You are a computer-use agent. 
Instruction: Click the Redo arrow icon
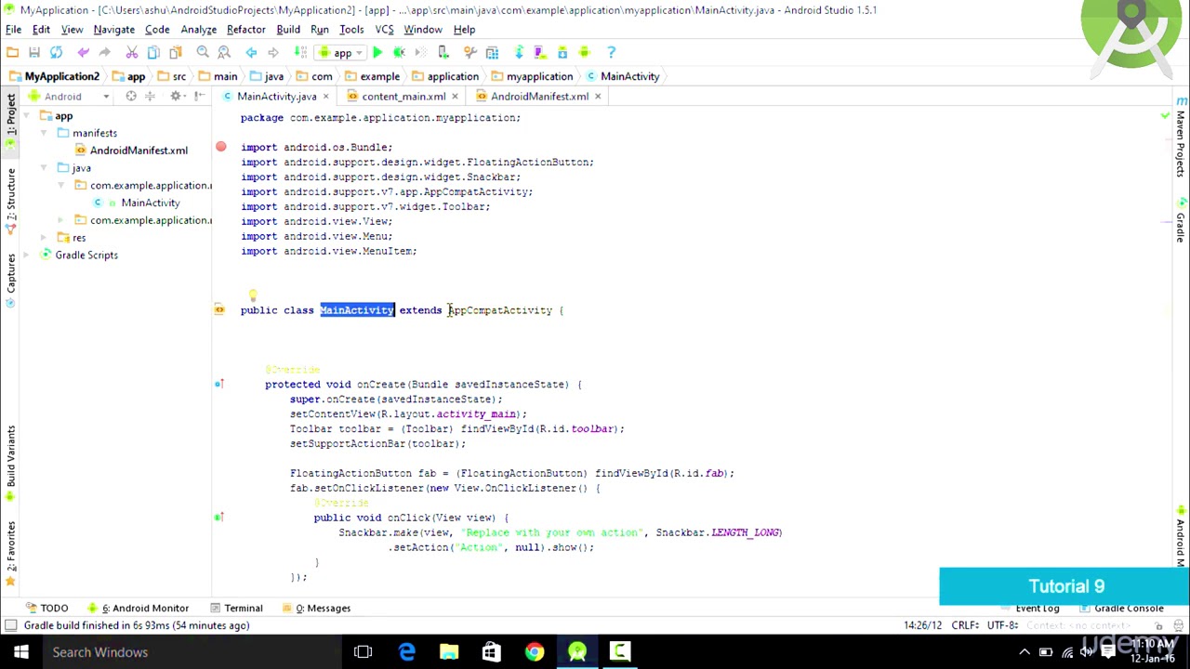pos(105,53)
